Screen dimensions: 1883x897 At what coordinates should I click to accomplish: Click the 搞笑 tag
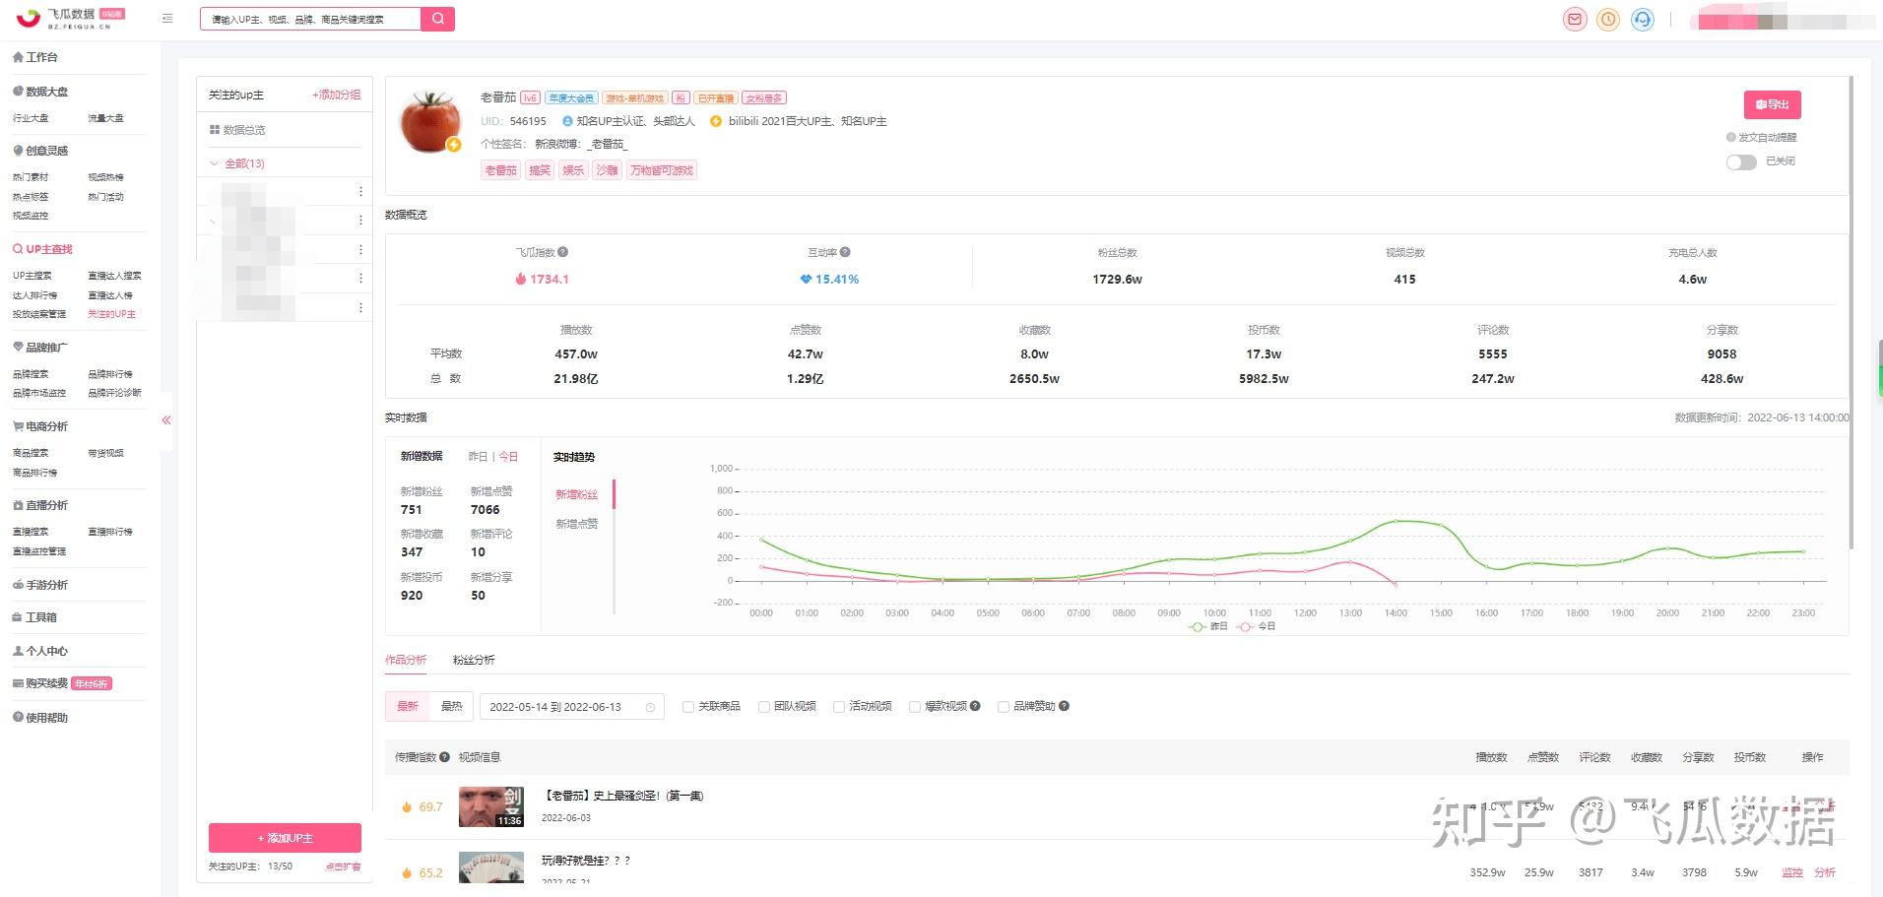[x=540, y=170]
